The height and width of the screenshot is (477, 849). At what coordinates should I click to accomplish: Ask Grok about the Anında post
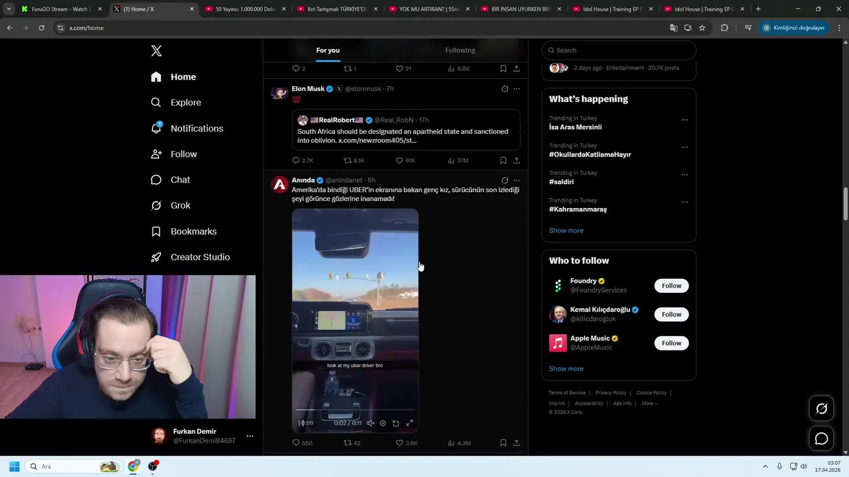[x=505, y=180]
